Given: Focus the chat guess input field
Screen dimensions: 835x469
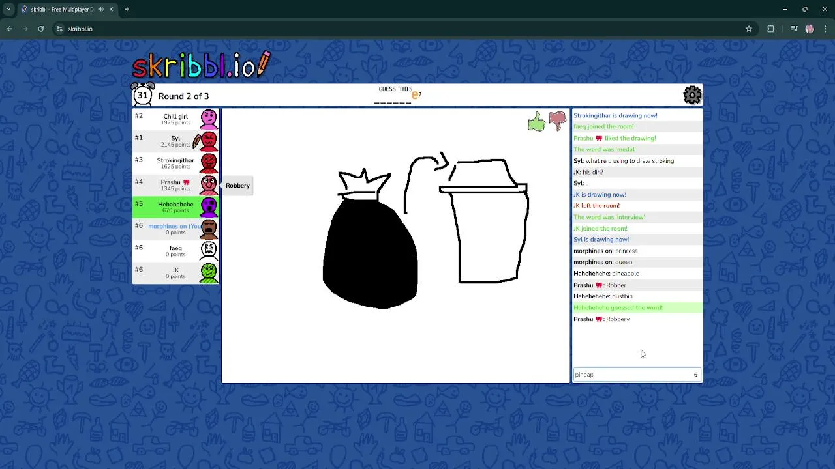Looking at the screenshot, I should [x=637, y=375].
